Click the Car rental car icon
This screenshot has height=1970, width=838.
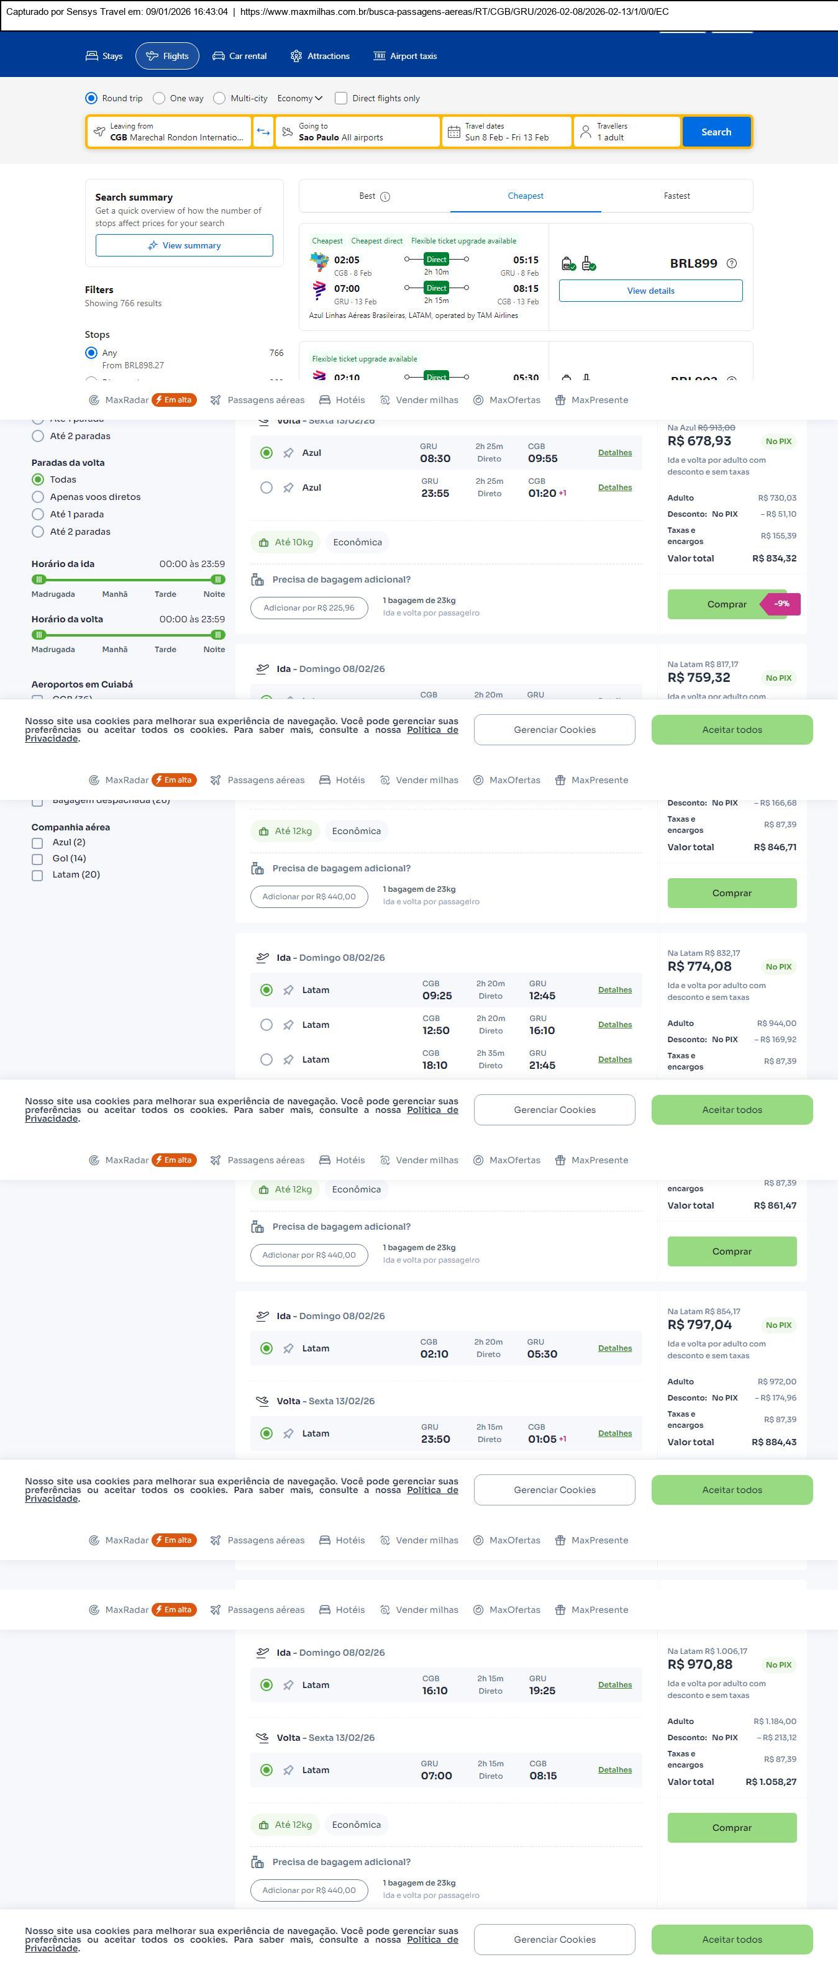(x=219, y=56)
